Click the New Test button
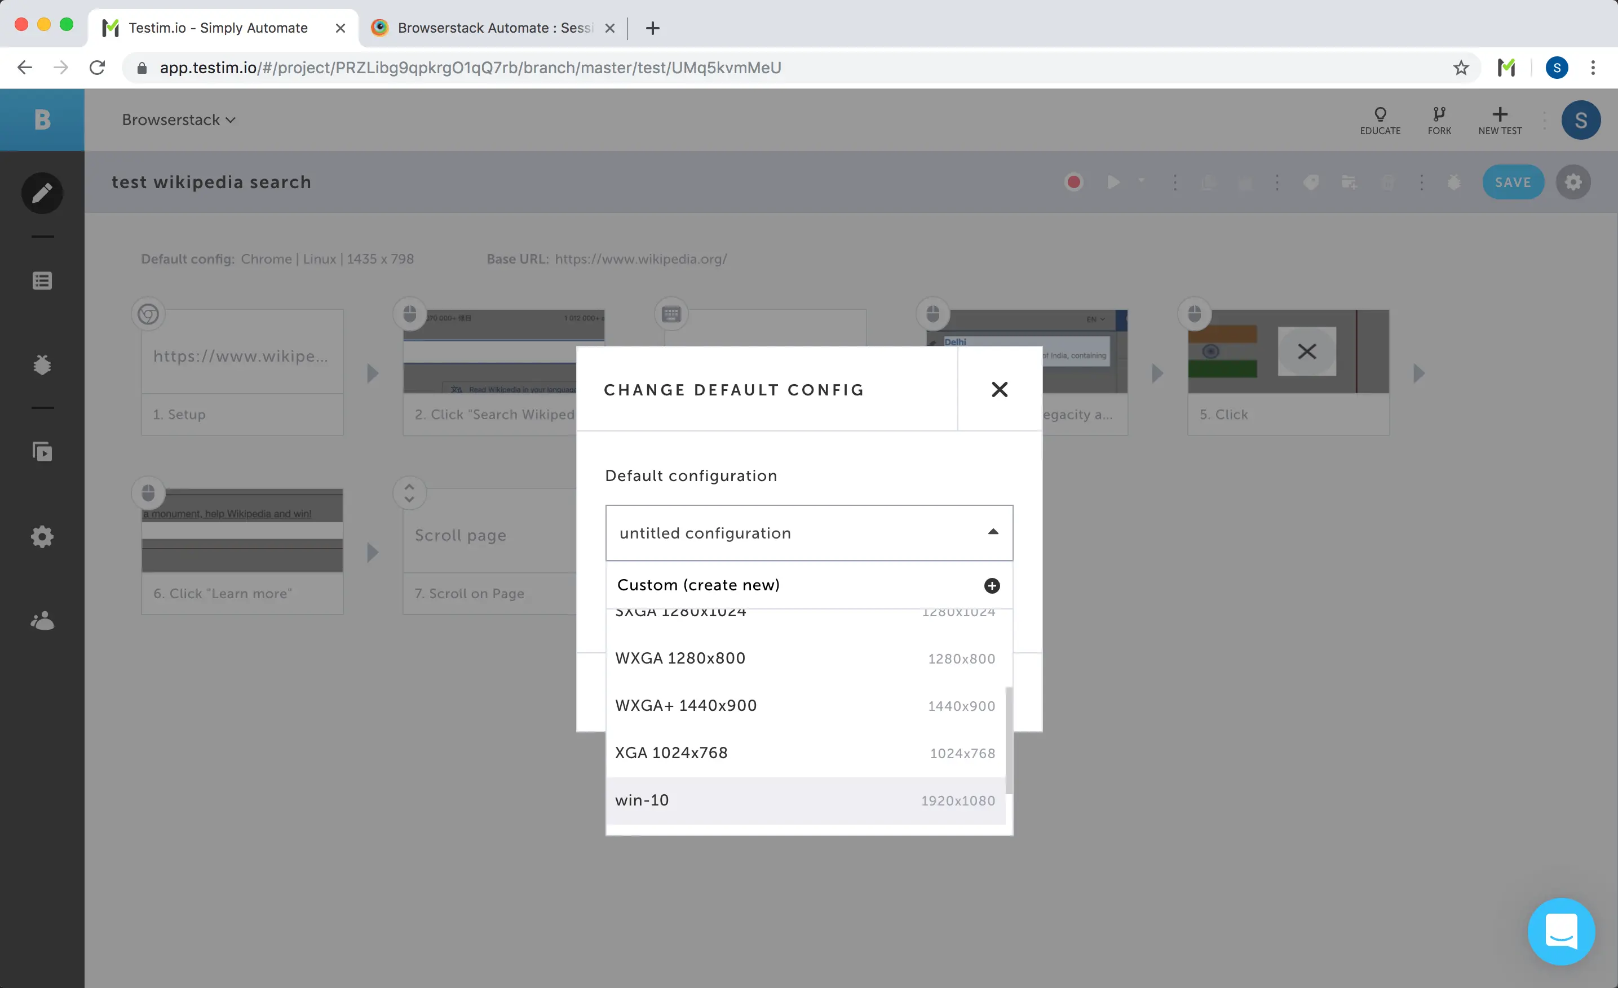Image resolution: width=1618 pixels, height=988 pixels. 1499,119
